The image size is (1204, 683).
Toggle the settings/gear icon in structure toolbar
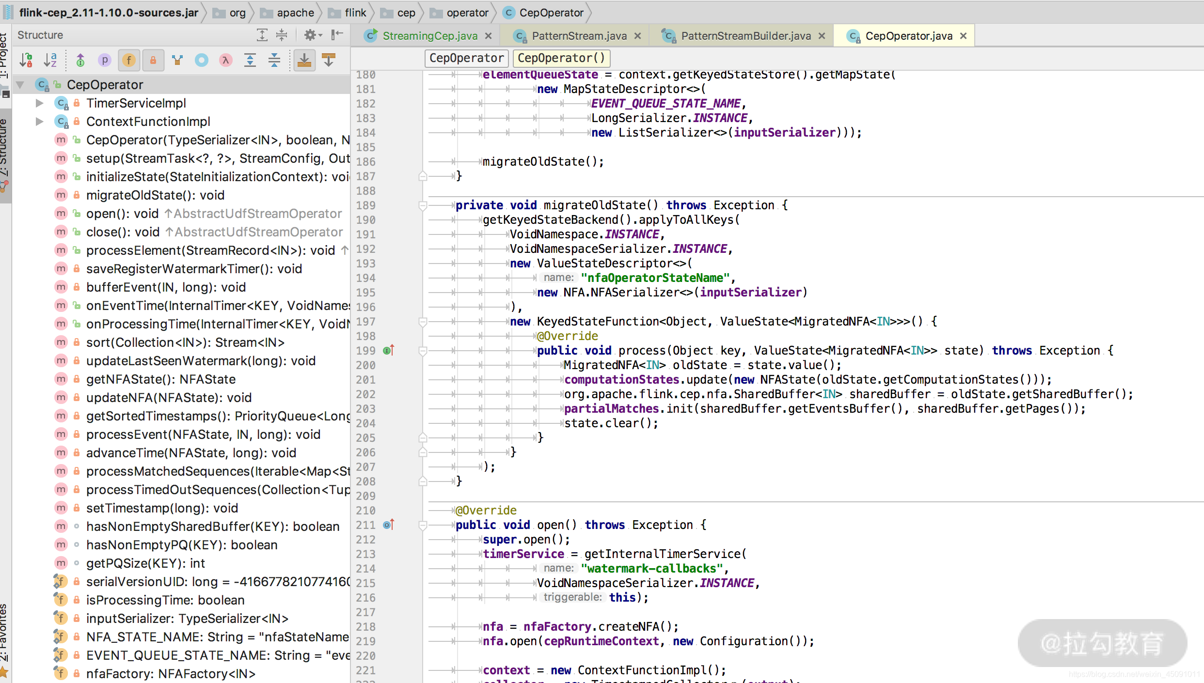tap(313, 35)
